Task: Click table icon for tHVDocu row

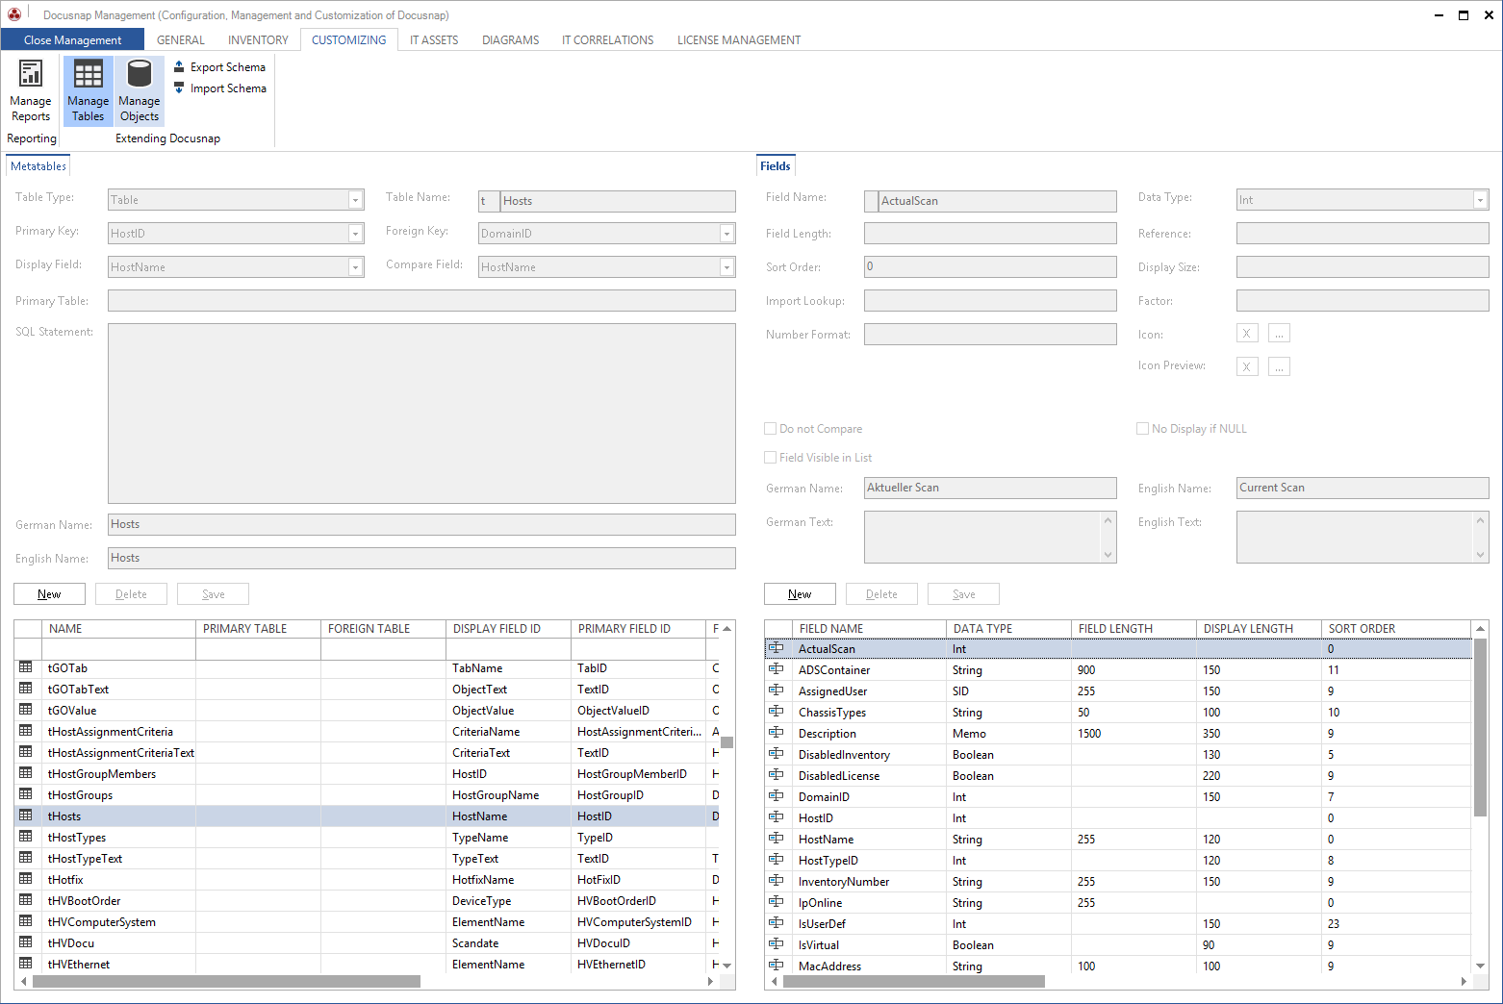Action: [x=26, y=942]
